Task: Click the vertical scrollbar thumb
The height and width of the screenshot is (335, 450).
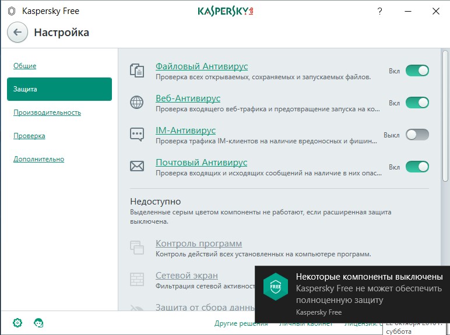Action: (445, 116)
